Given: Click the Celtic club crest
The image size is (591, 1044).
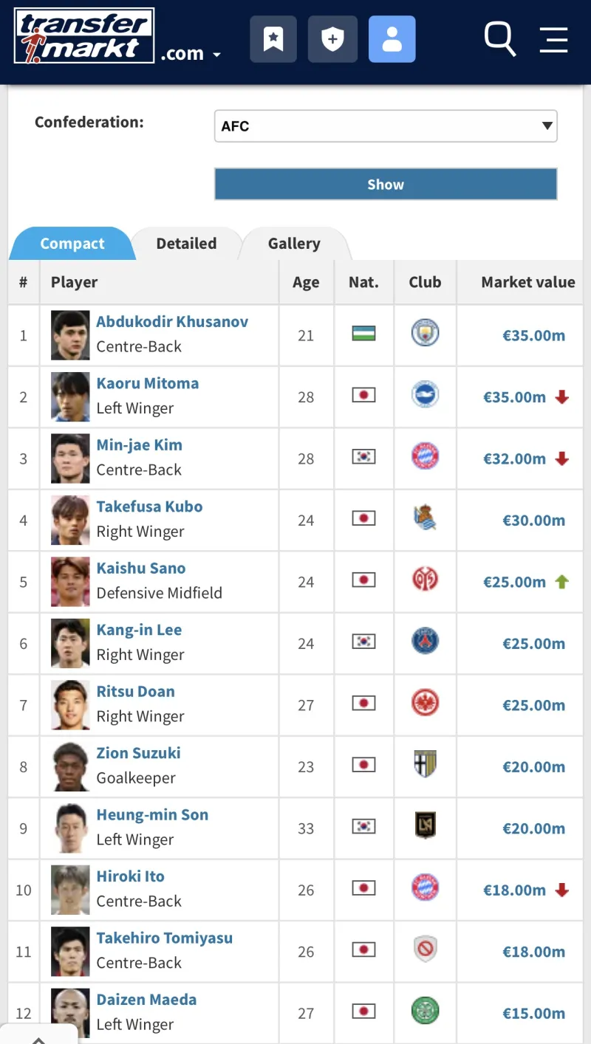Looking at the screenshot, I should point(425,1011).
